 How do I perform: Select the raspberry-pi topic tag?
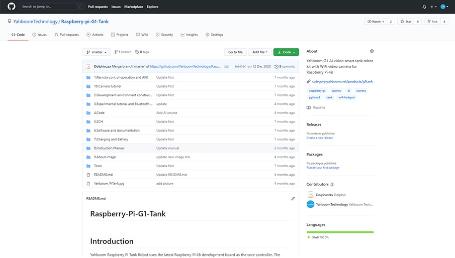317,91
